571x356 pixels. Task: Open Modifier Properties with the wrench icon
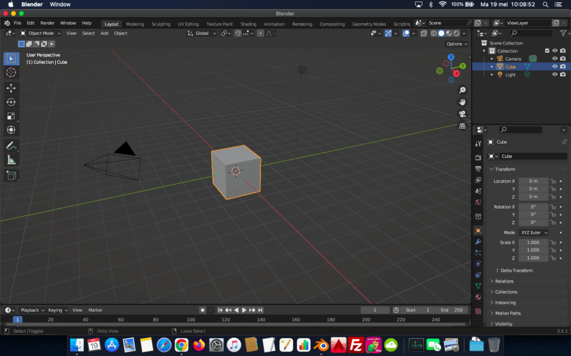pyautogui.click(x=478, y=241)
